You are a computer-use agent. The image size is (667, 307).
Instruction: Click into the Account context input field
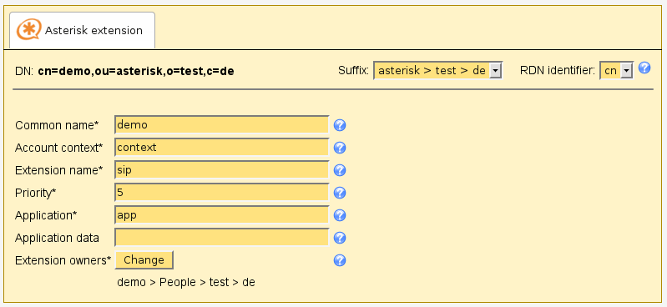coord(221,147)
